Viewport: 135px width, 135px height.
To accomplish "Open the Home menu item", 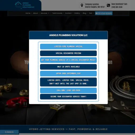I will tap(28, 13).
